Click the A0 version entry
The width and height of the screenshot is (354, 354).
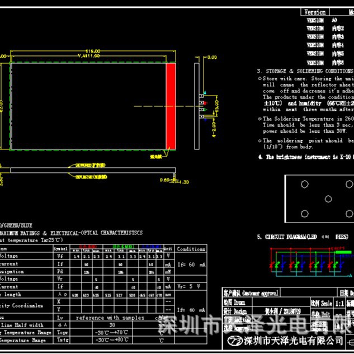(335, 20)
